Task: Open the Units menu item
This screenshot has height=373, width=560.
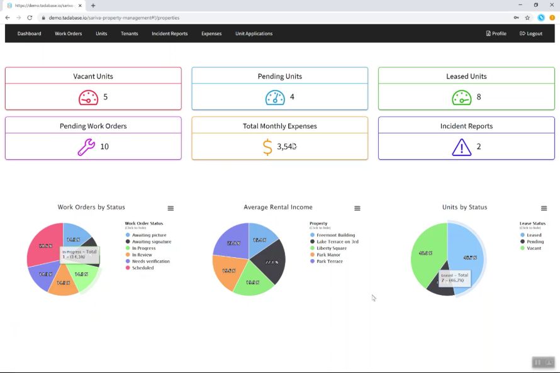Action: (101, 33)
